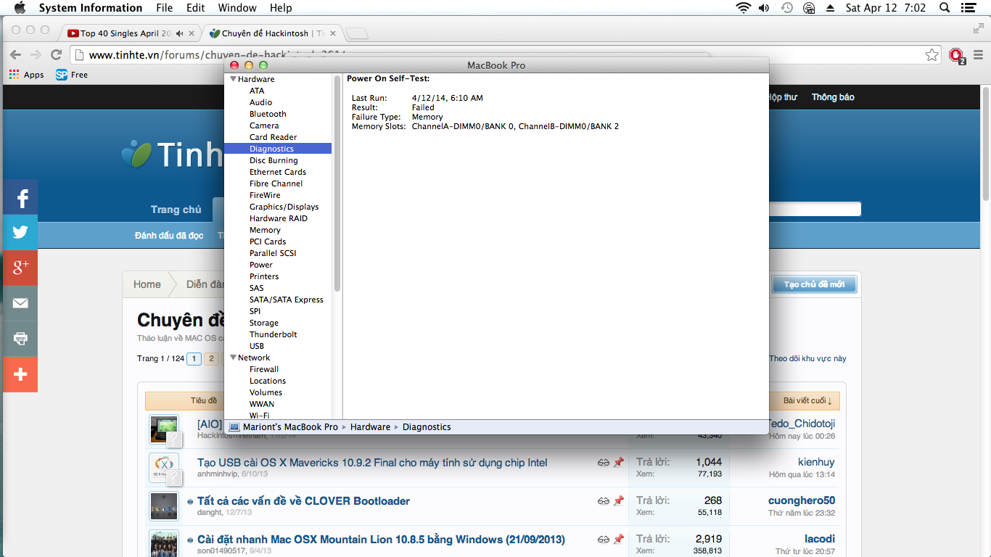Viewport: 991px width, 557px height.
Task: Open thumbnail of the CLOVER Bootloader thread
Action: tap(164, 506)
